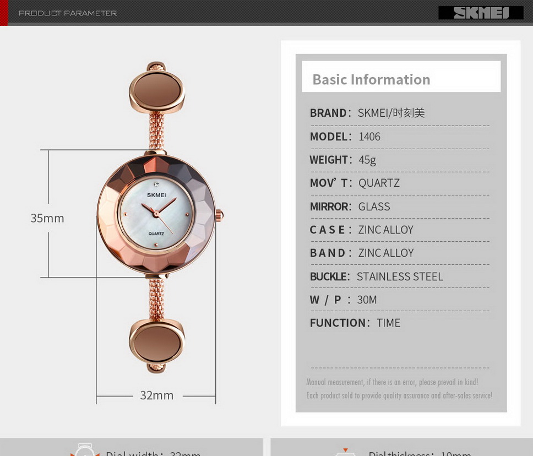The width and height of the screenshot is (533, 456).
Task: Click the SKMEI brand logo in header
Action: point(481,13)
